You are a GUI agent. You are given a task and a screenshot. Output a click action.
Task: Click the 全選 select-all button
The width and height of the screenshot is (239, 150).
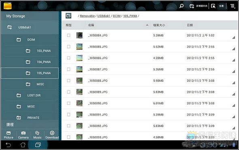click(221, 6)
